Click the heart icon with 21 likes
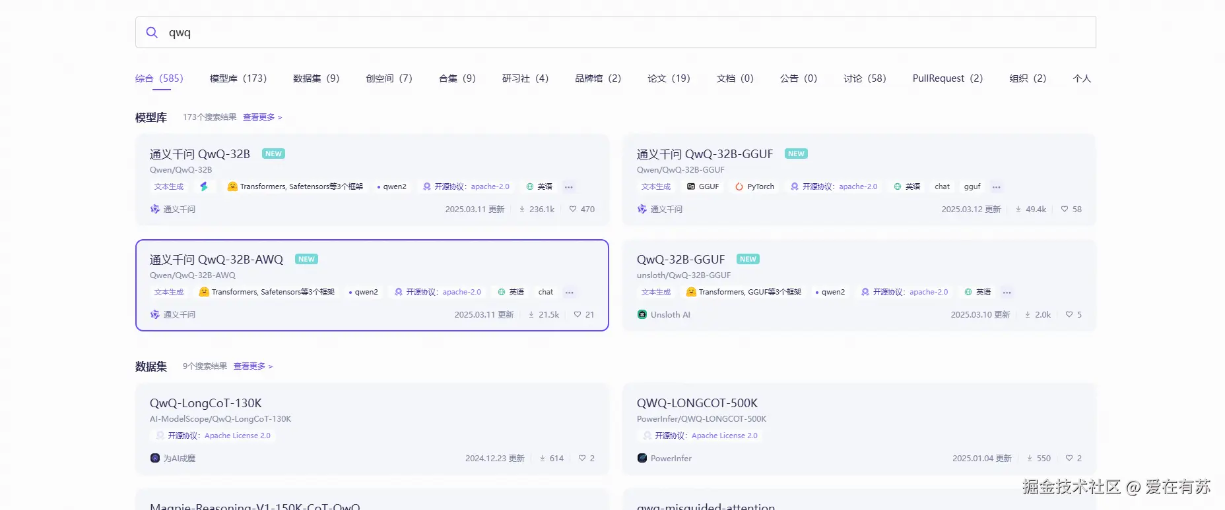The image size is (1225, 510). pyautogui.click(x=578, y=314)
